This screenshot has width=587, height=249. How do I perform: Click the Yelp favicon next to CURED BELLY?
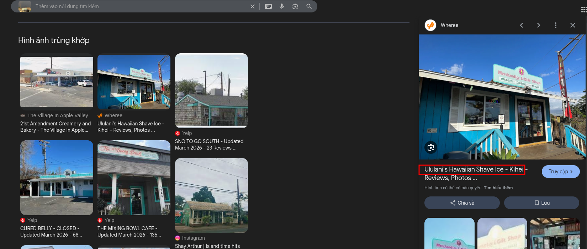23,220
